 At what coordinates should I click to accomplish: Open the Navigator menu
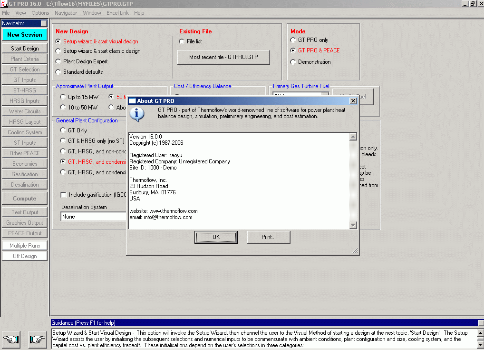(66, 13)
